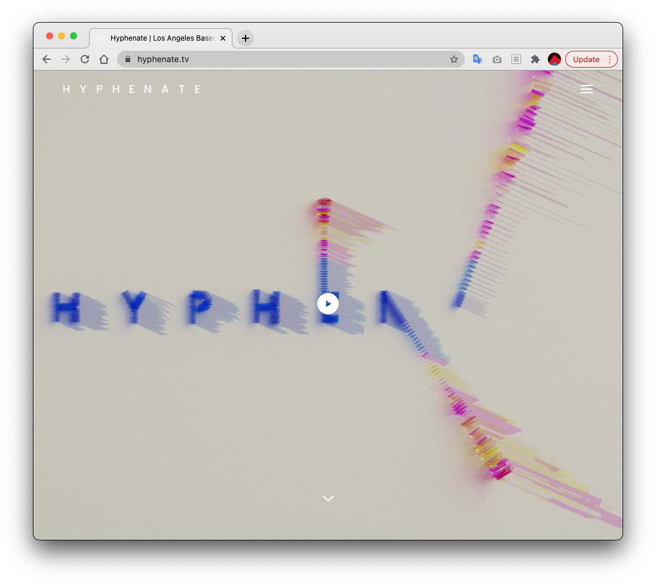This screenshot has width=656, height=584.
Task: Go forward to next page
Action: coord(66,59)
